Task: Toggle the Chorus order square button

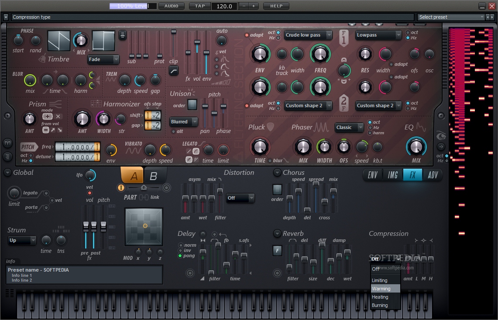Action: (277, 190)
